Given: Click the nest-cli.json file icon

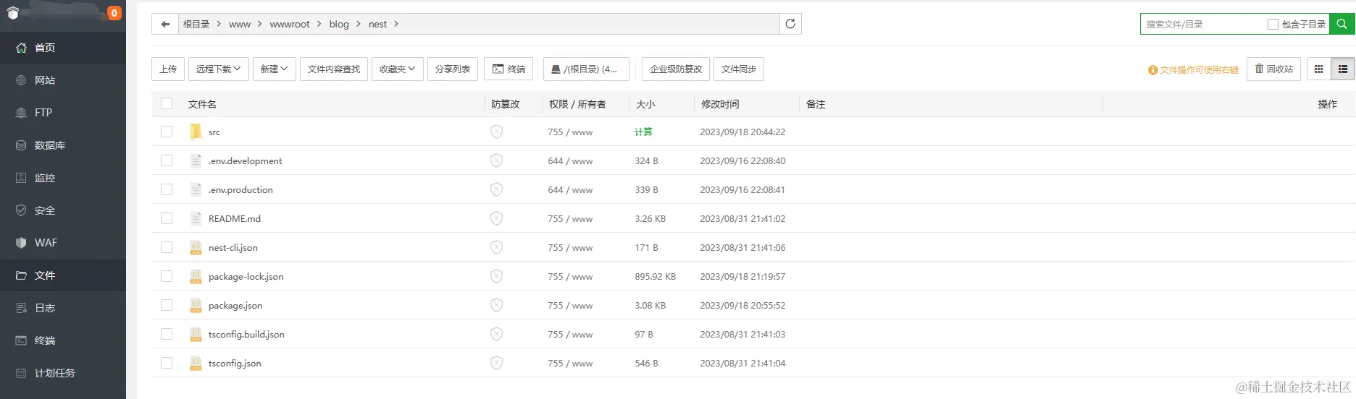Looking at the screenshot, I should tap(196, 247).
